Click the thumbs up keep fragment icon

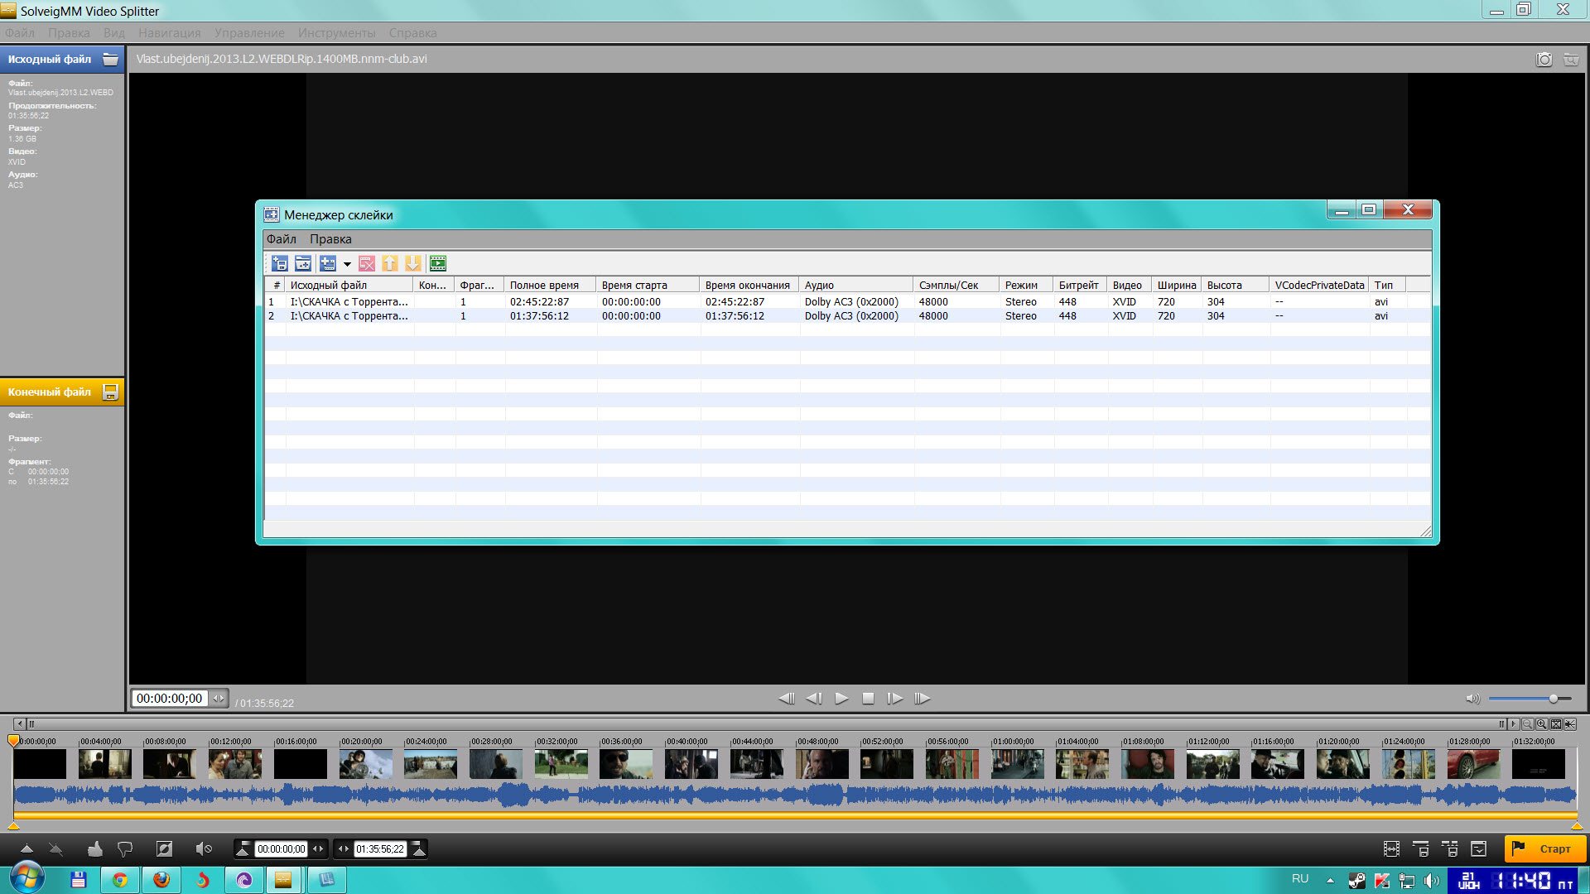tap(95, 848)
